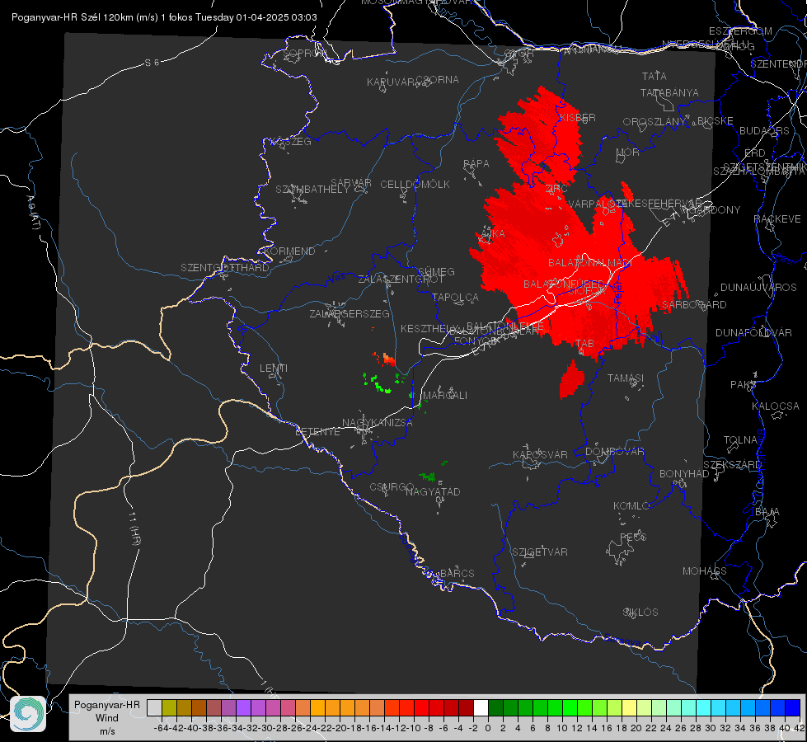Click the KOMLÓ label
The width and height of the screenshot is (807, 742).
[x=631, y=506]
